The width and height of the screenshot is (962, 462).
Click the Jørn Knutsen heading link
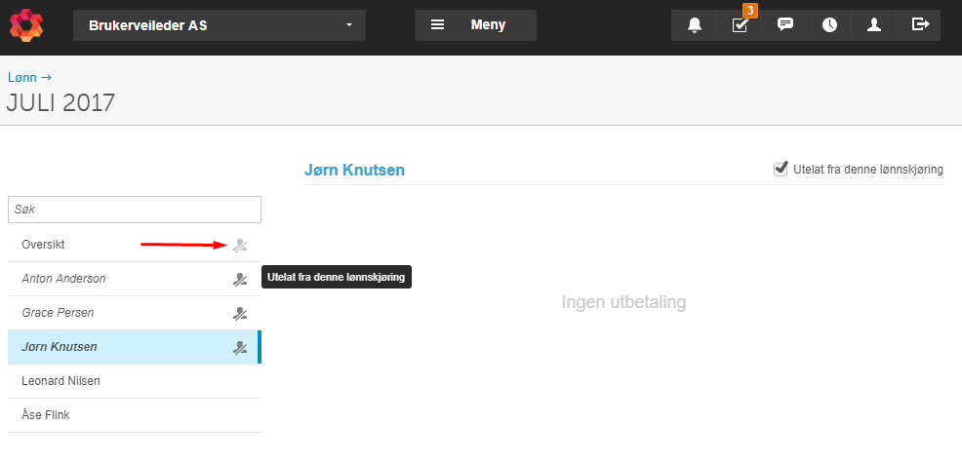click(x=354, y=170)
